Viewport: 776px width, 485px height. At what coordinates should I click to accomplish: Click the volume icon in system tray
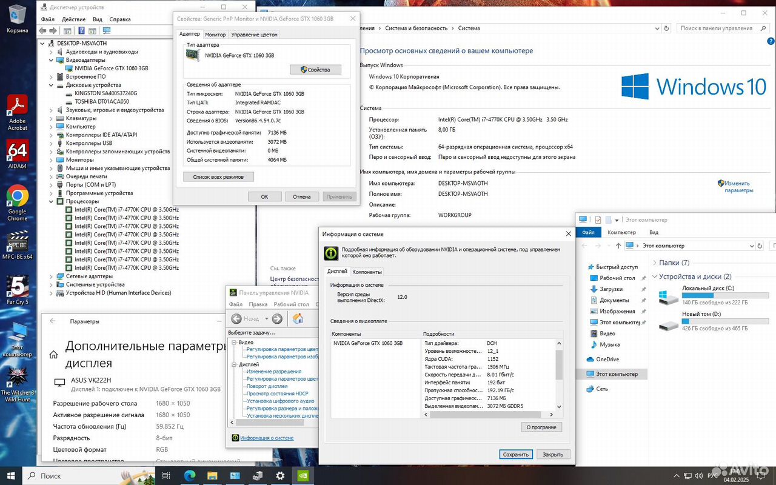[698, 476]
